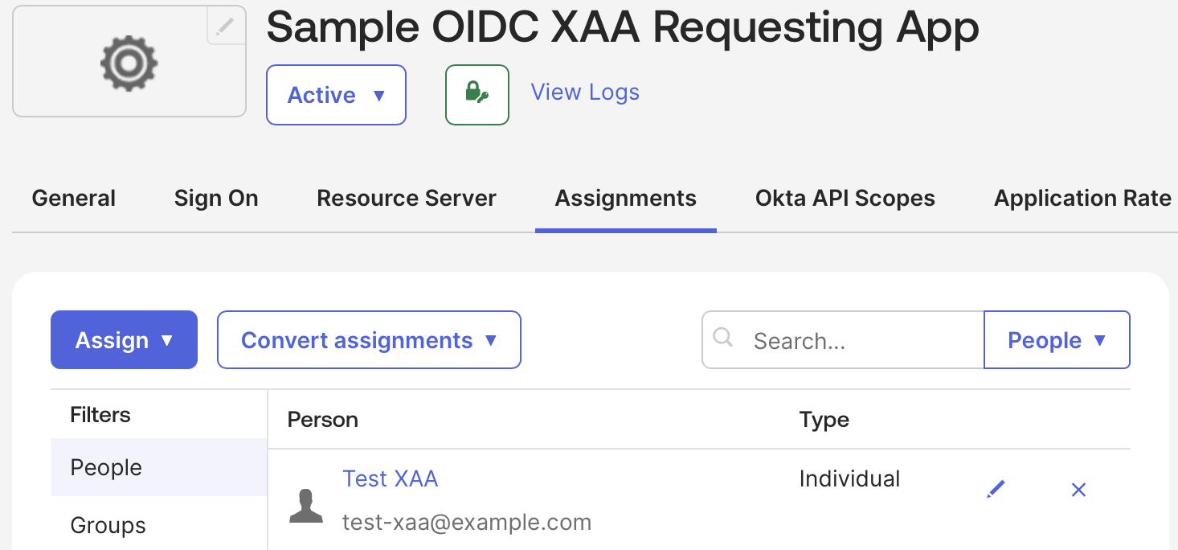
Task: Edit the Test XAA assignment pencil icon
Action: coord(996,489)
